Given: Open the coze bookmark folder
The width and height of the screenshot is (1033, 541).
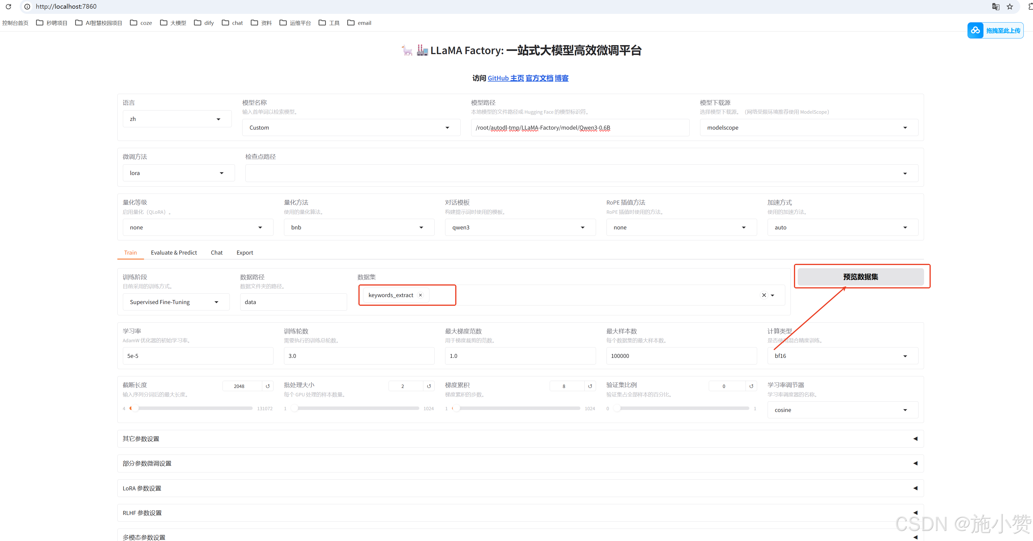Looking at the screenshot, I should point(141,23).
